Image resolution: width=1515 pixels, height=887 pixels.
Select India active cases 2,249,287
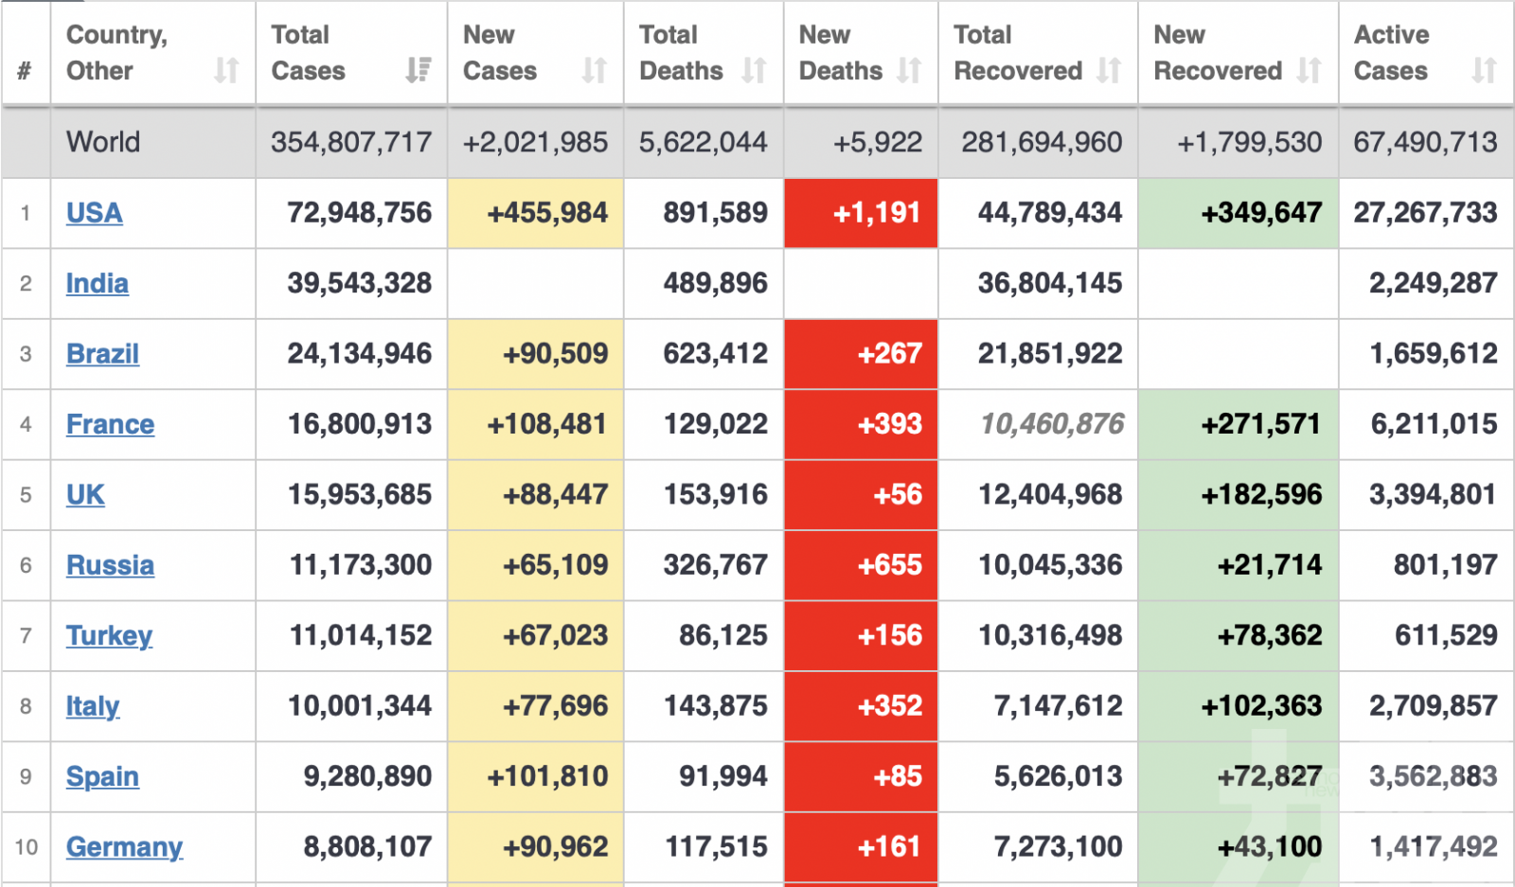[x=1434, y=283]
